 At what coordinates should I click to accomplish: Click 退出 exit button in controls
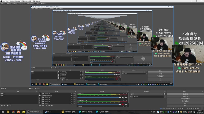(x=185, y=106)
